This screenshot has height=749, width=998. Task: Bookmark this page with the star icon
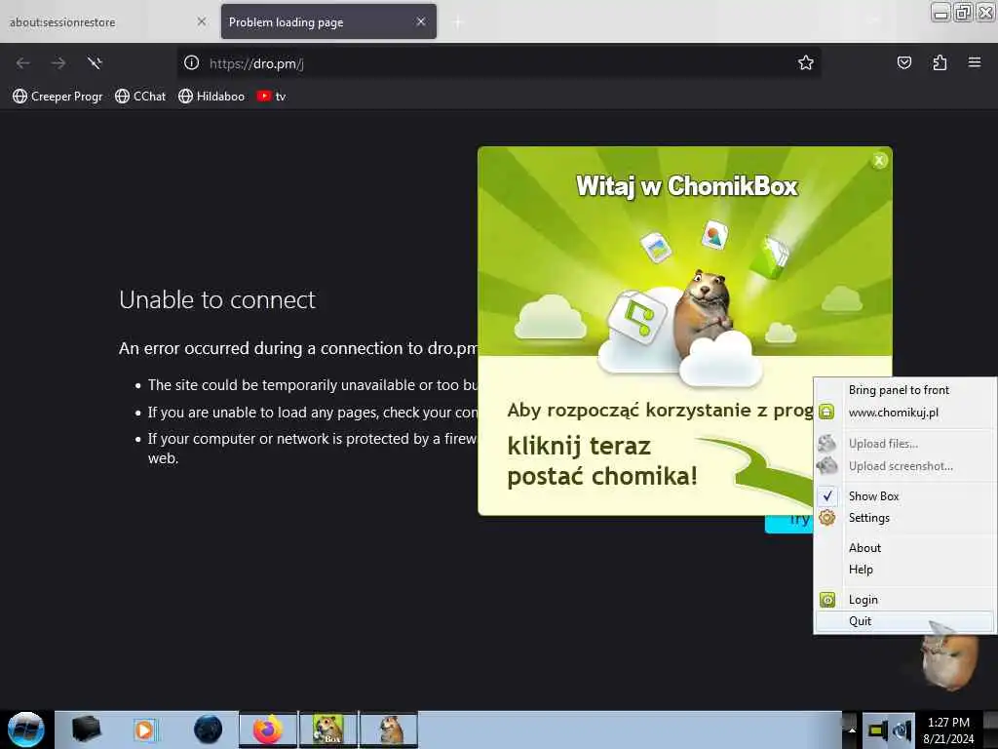click(x=806, y=62)
